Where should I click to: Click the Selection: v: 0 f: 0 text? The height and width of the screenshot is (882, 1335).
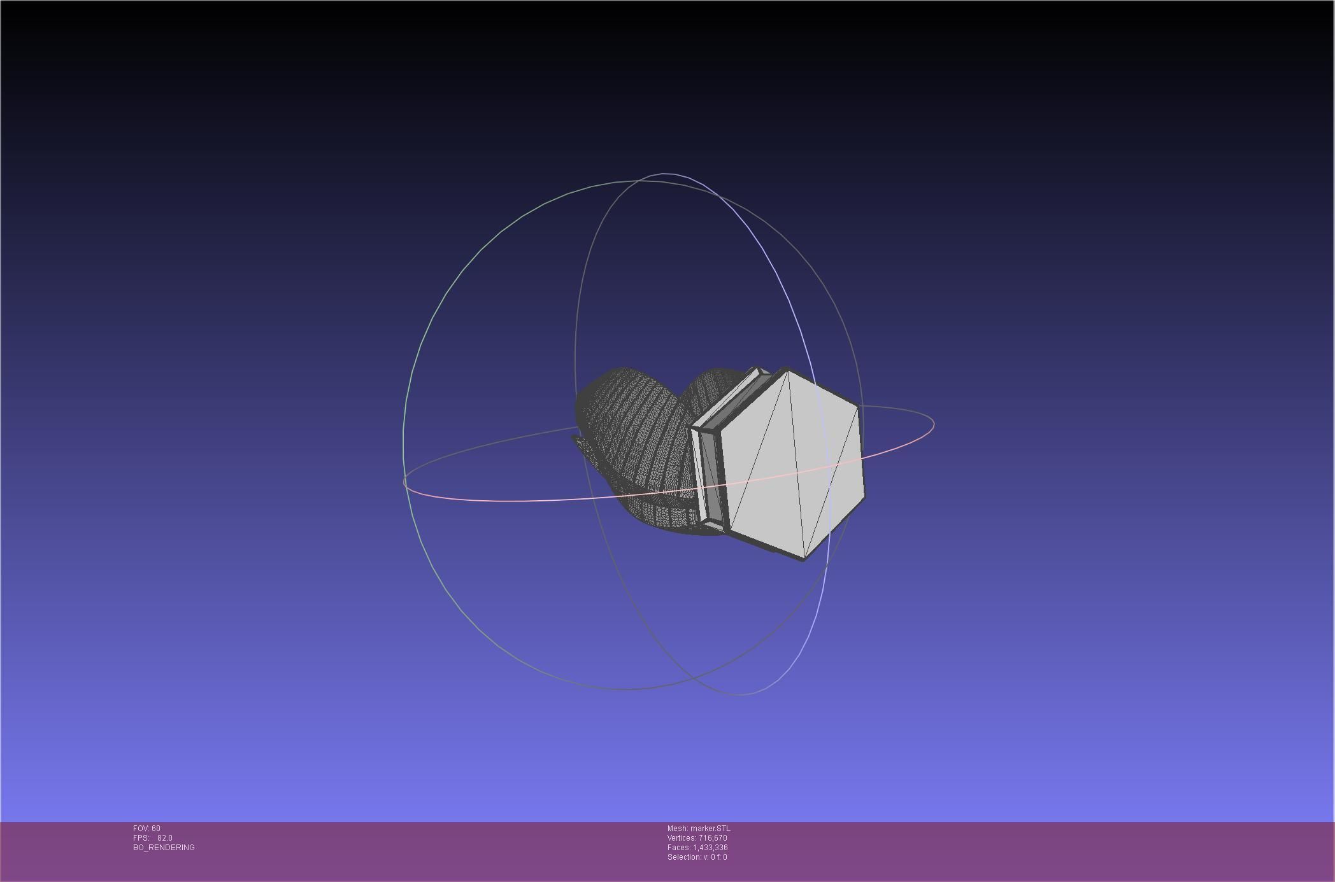[697, 857]
